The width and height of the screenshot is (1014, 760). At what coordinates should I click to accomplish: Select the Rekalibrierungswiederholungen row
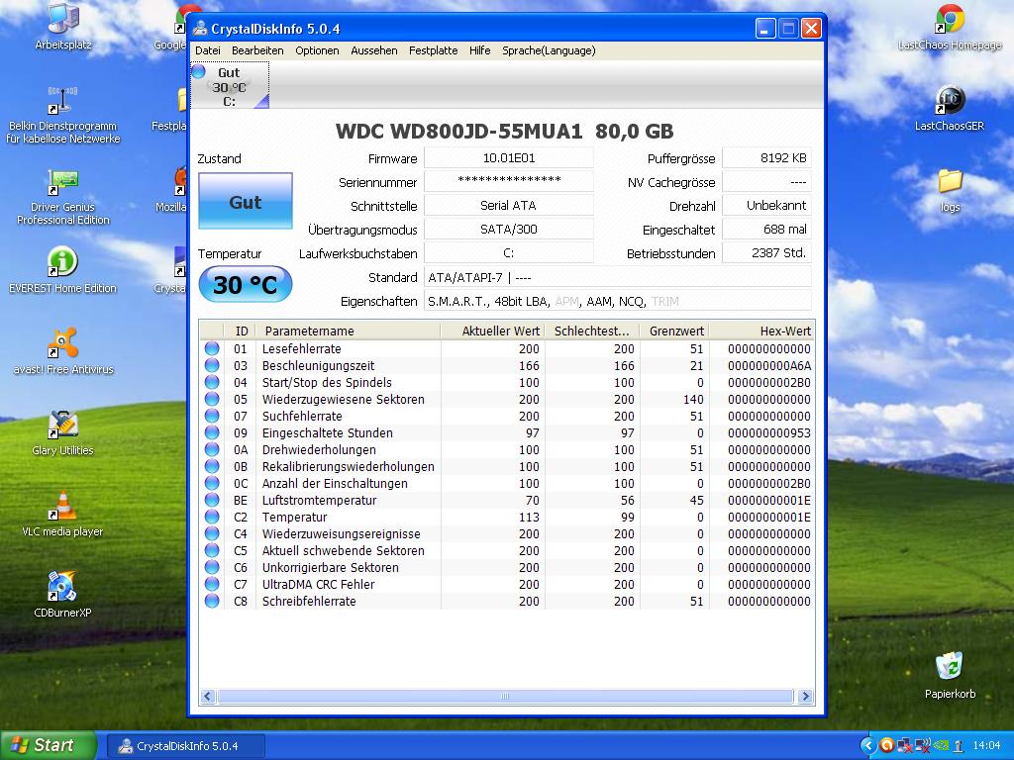point(506,467)
